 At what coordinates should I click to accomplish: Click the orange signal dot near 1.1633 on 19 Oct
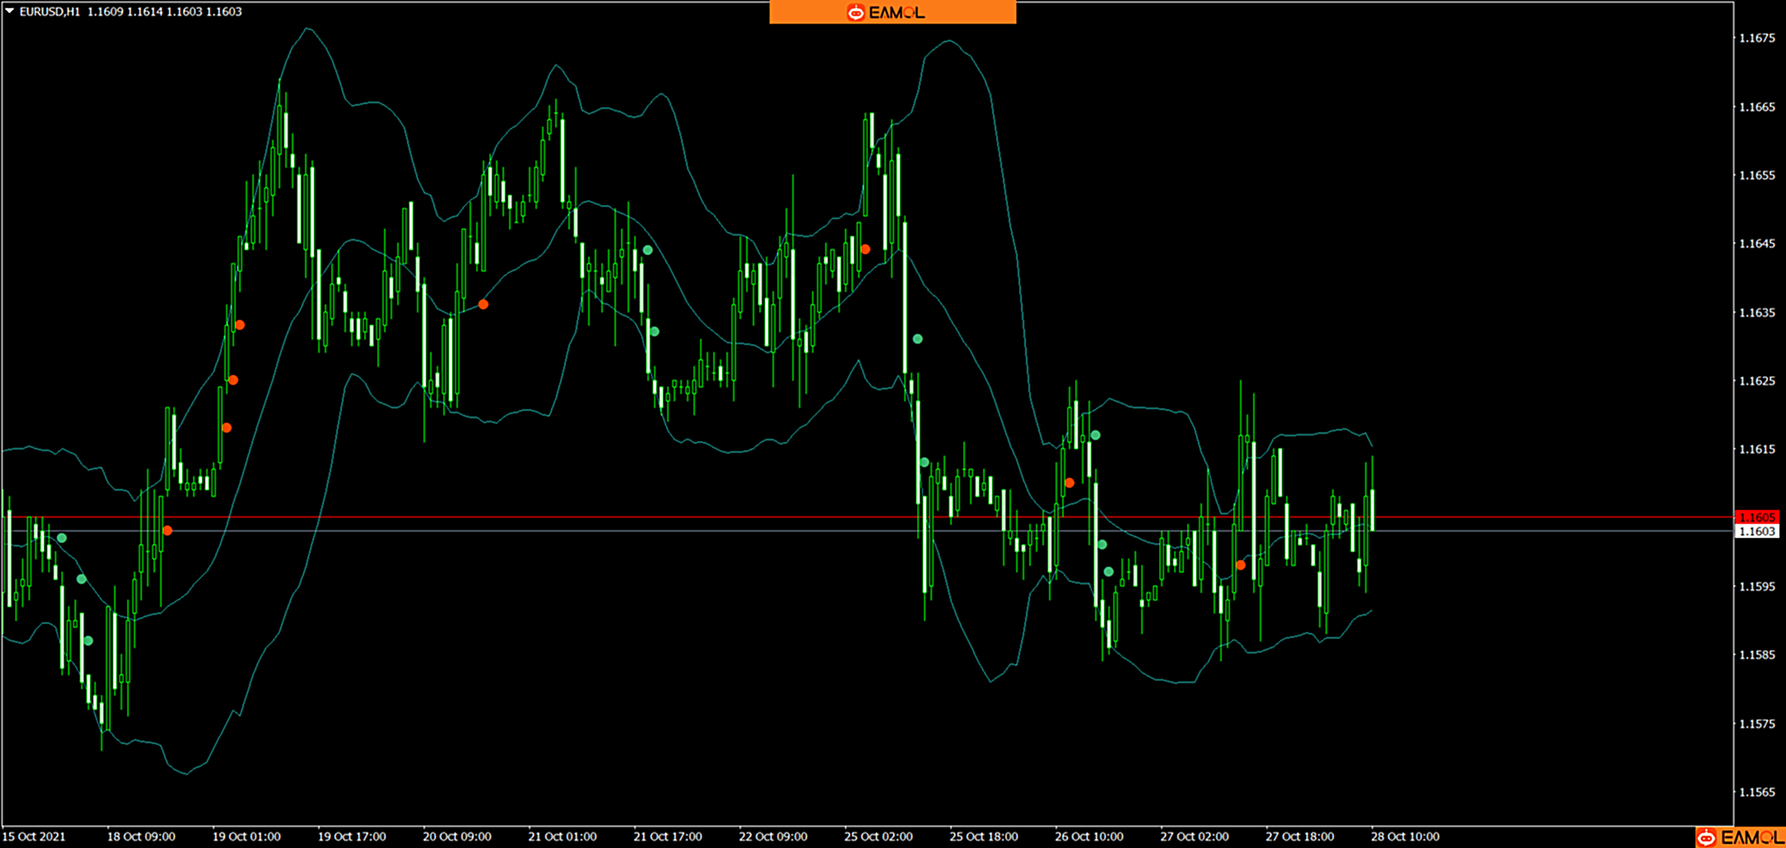coord(240,325)
